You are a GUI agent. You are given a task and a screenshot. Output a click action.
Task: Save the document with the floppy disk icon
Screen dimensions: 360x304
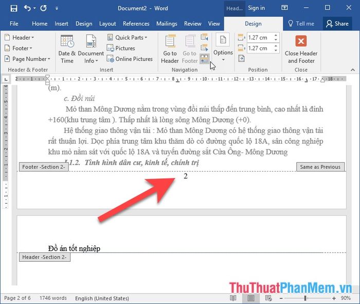click(x=14, y=9)
